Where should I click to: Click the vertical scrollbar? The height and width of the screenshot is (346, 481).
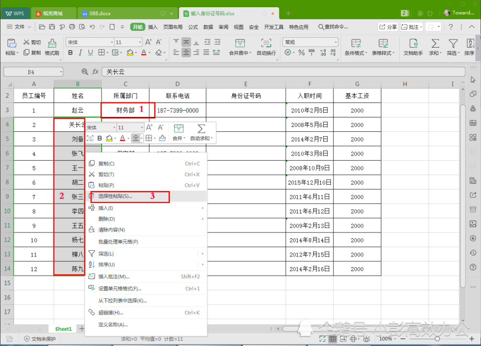(x=463, y=196)
